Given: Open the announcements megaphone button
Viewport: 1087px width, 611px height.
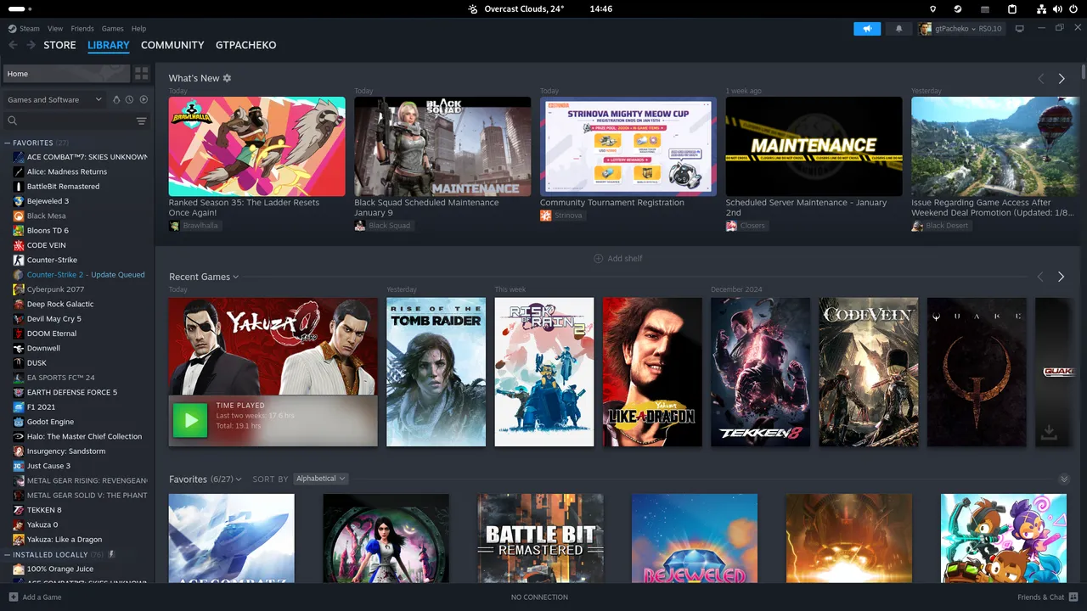Looking at the screenshot, I should 867,28.
